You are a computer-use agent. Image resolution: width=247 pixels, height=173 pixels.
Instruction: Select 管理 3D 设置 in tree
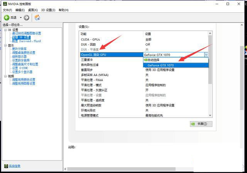[21, 37]
